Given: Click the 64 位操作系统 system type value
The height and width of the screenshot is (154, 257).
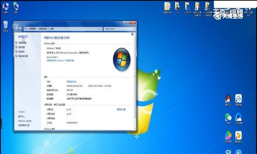Looking at the screenshot, I should point(72,95).
